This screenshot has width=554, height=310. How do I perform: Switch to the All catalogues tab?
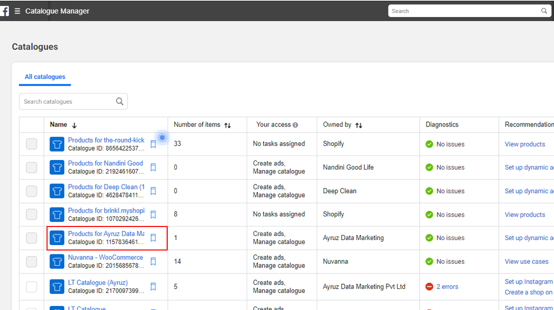[x=45, y=76]
